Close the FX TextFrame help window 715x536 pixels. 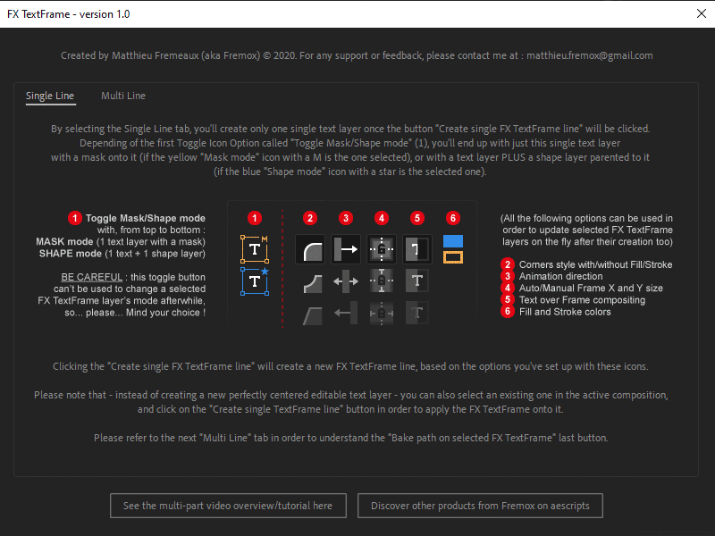(x=702, y=13)
